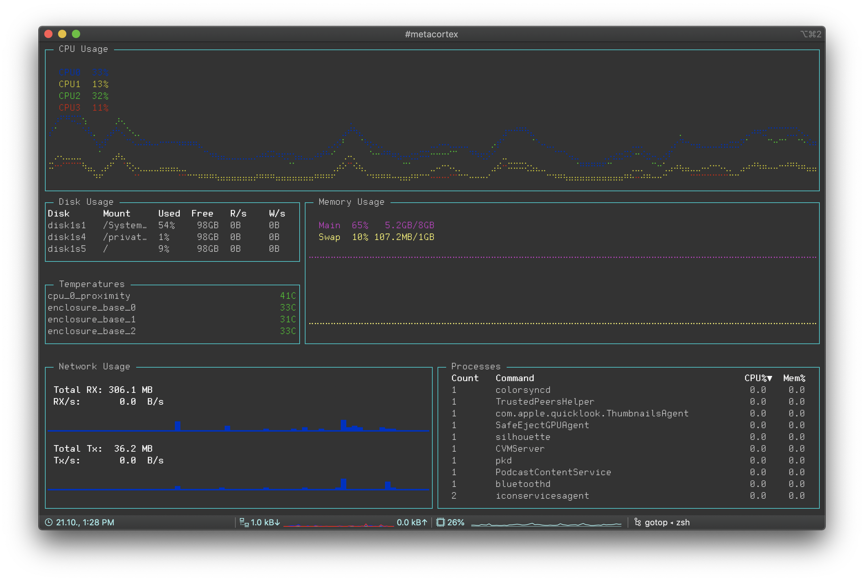This screenshot has width=864, height=581.
Task: Close the #metacortex terminal window
Action: [48, 34]
